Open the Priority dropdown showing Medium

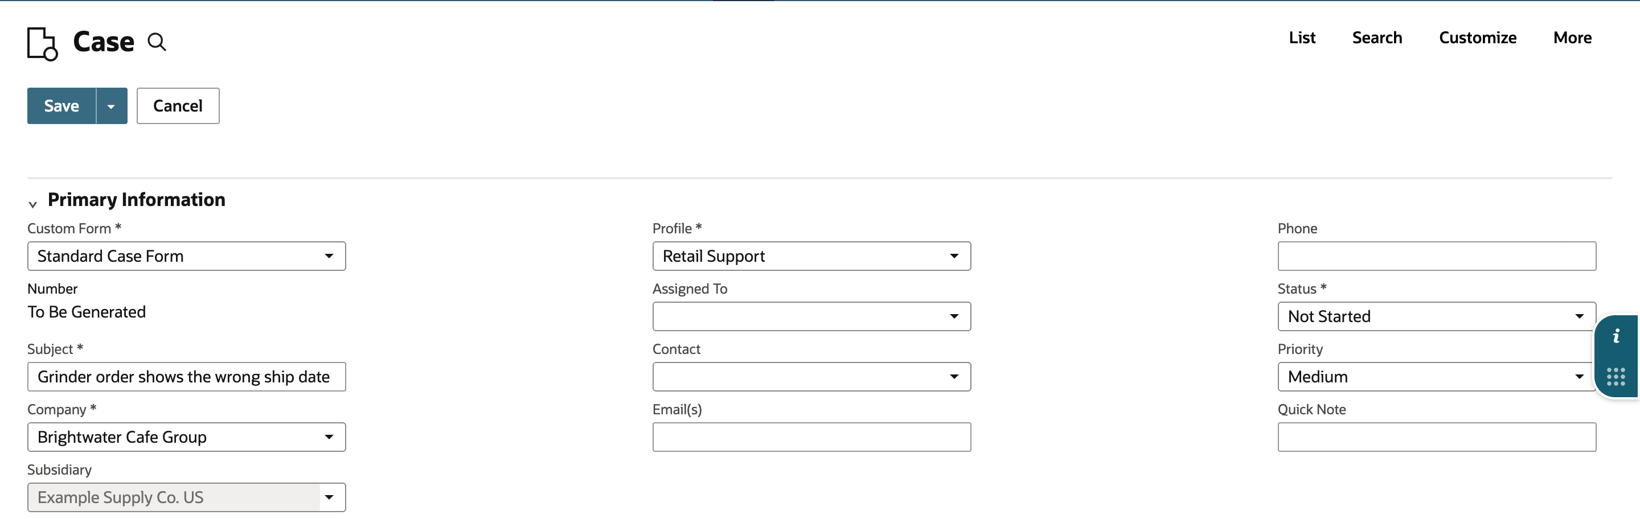click(x=1436, y=377)
